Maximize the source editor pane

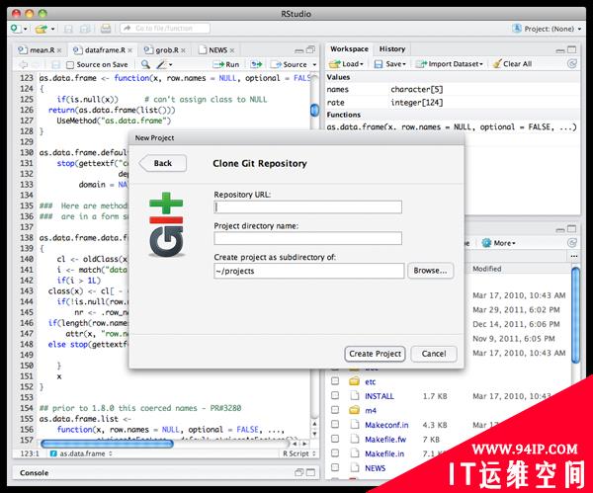coord(310,49)
